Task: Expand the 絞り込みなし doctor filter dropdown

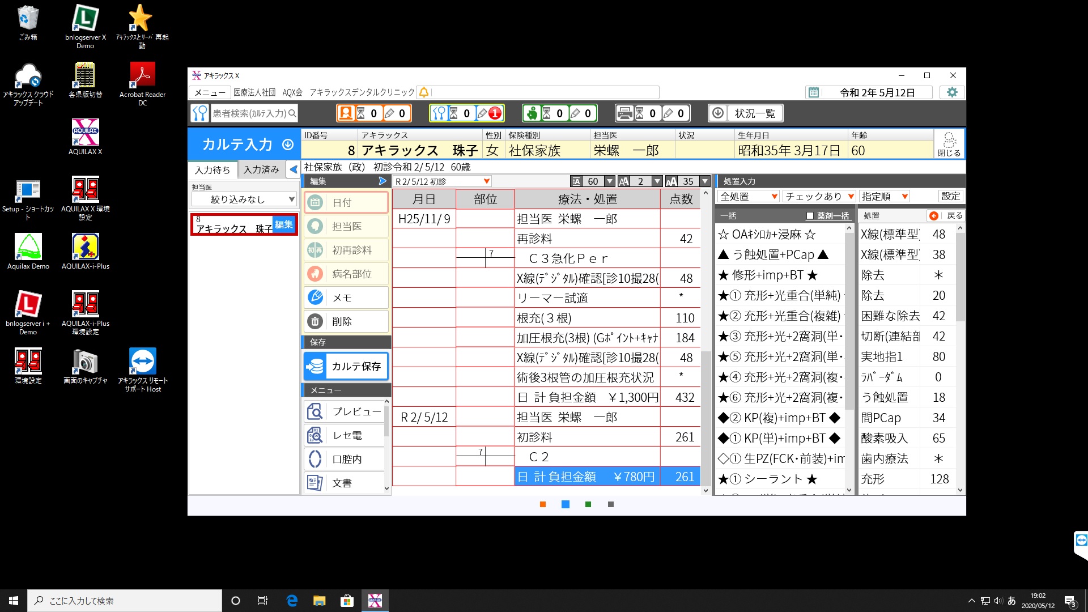Action: click(244, 199)
